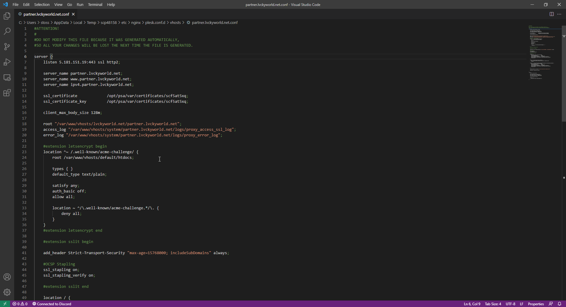Image resolution: width=566 pixels, height=307 pixels.
Task: Open the Selection menu
Action: click(x=42, y=4)
